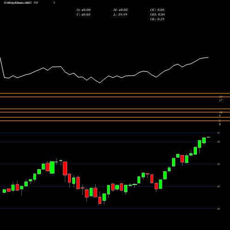Screen dimensions: 230x230
Task: Click the price axis label 24
Action: pos(218,209)
